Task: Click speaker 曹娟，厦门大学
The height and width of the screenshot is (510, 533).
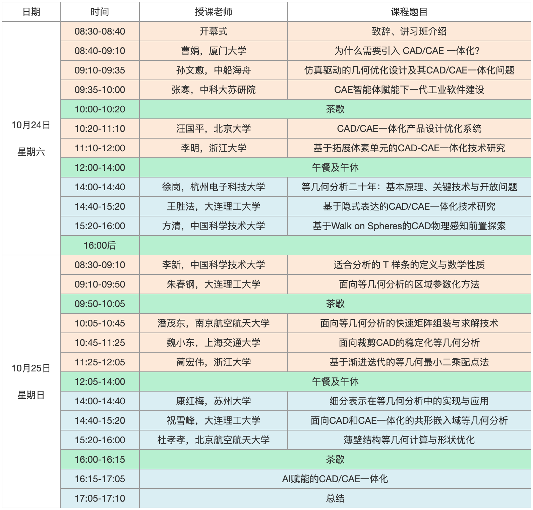Action: (x=214, y=51)
